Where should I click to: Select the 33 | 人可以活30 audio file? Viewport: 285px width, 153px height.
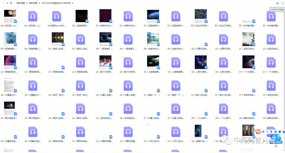[x=176, y=132]
